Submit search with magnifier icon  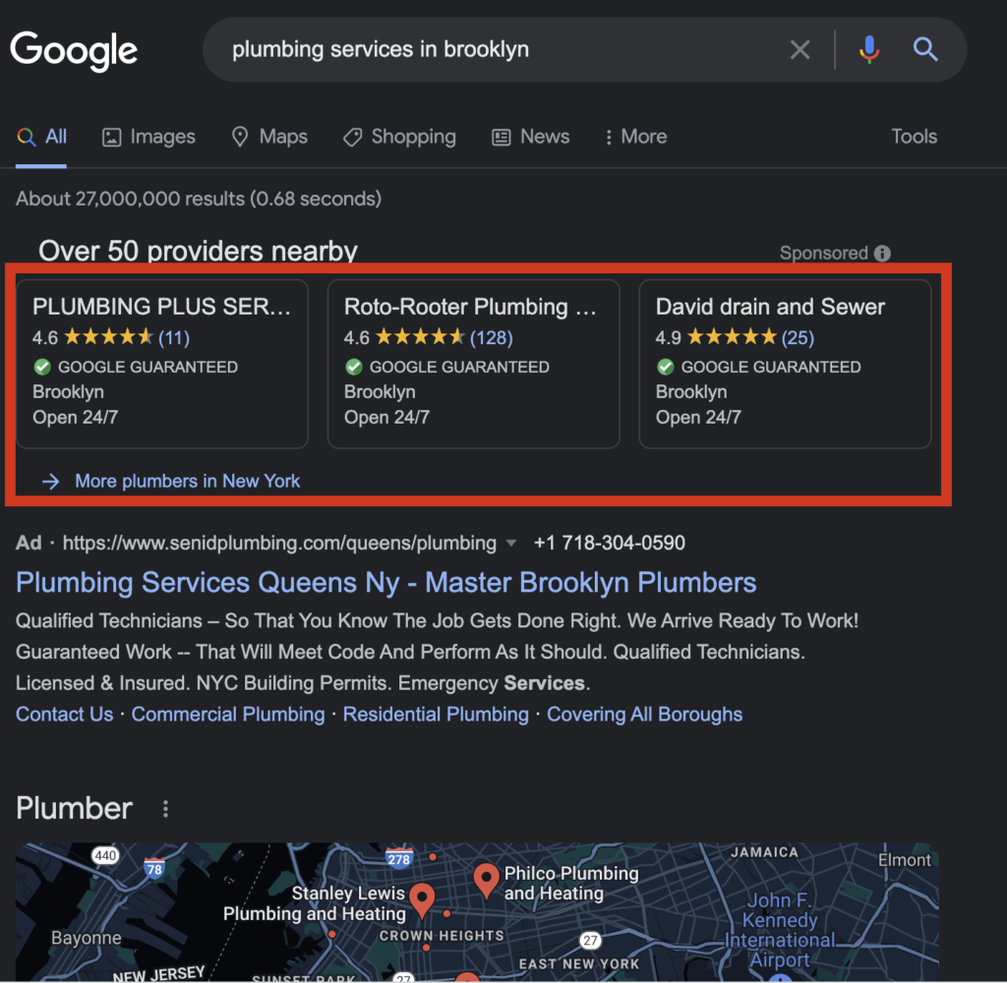(x=925, y=49)
